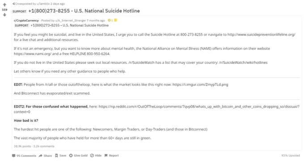The image size is (304, 162).
Task: Save the post with bookmark icon
Action: tap(61, 156)
